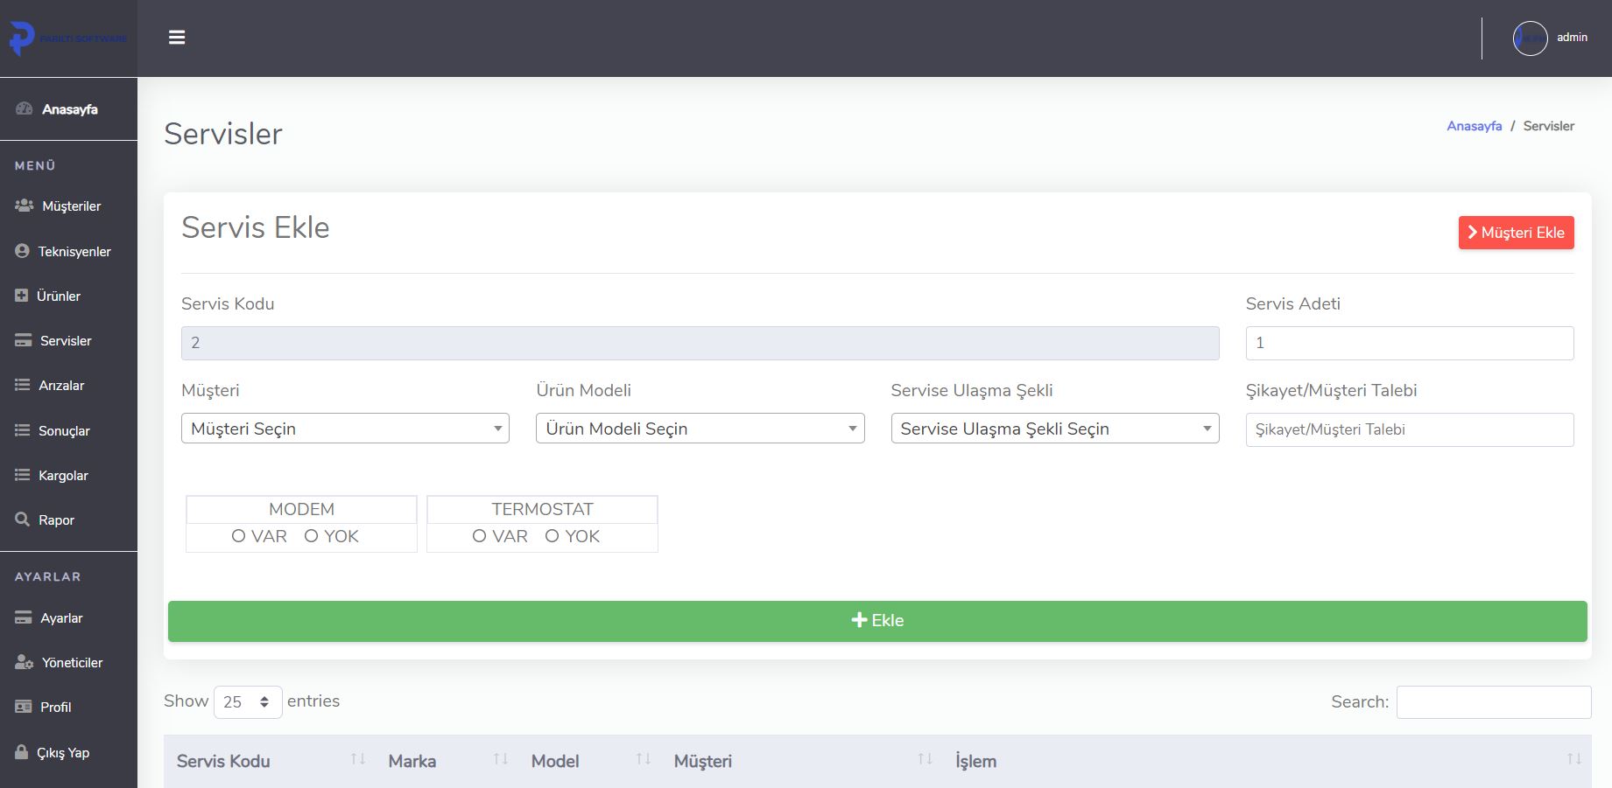
Task: Click the Anasayfa dashboard icon
Action: [25, 108]
